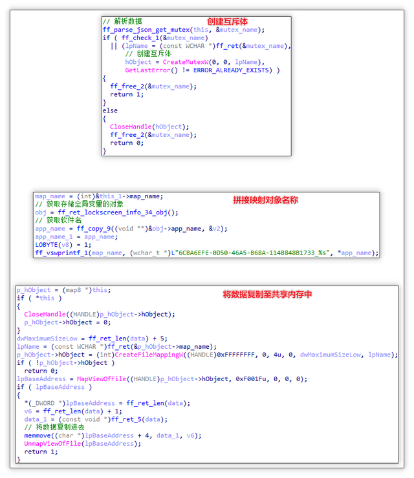414x478 pixels.
Task: Select the p_hObject = (map8 *)this; line
Action: click(64, 290)
